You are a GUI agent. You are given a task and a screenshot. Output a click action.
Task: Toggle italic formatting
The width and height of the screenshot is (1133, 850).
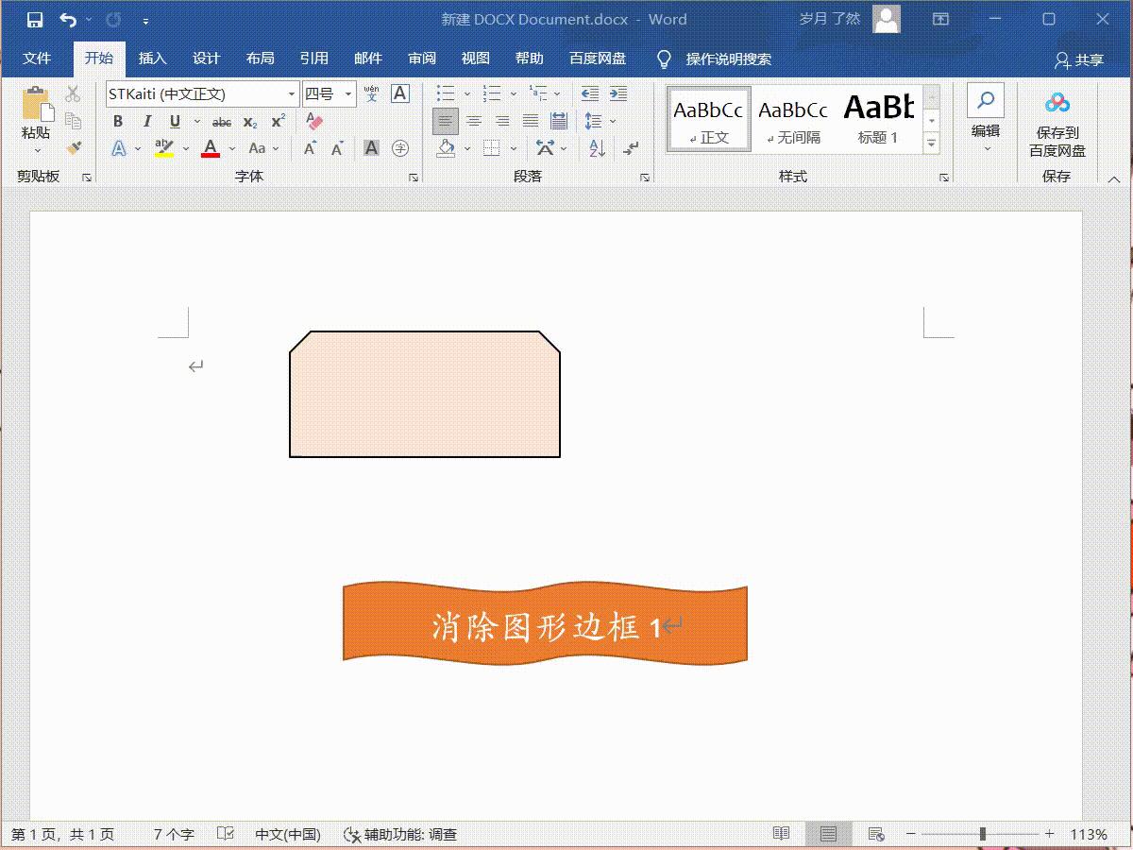(x=146, y=121)
